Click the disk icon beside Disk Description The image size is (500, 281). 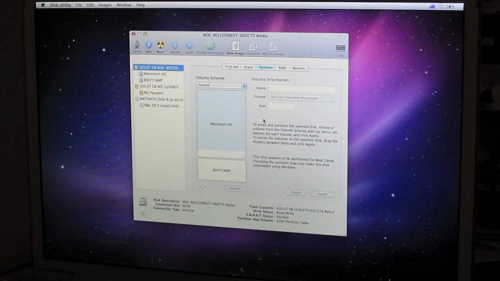[x=143, y=201]
